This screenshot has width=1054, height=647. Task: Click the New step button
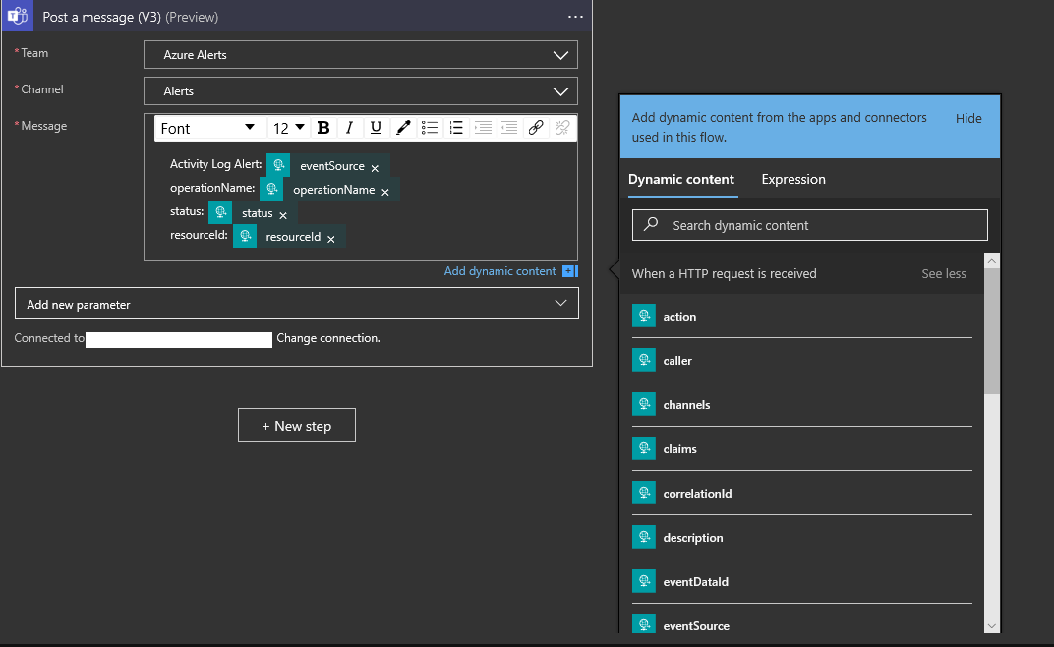297,426
